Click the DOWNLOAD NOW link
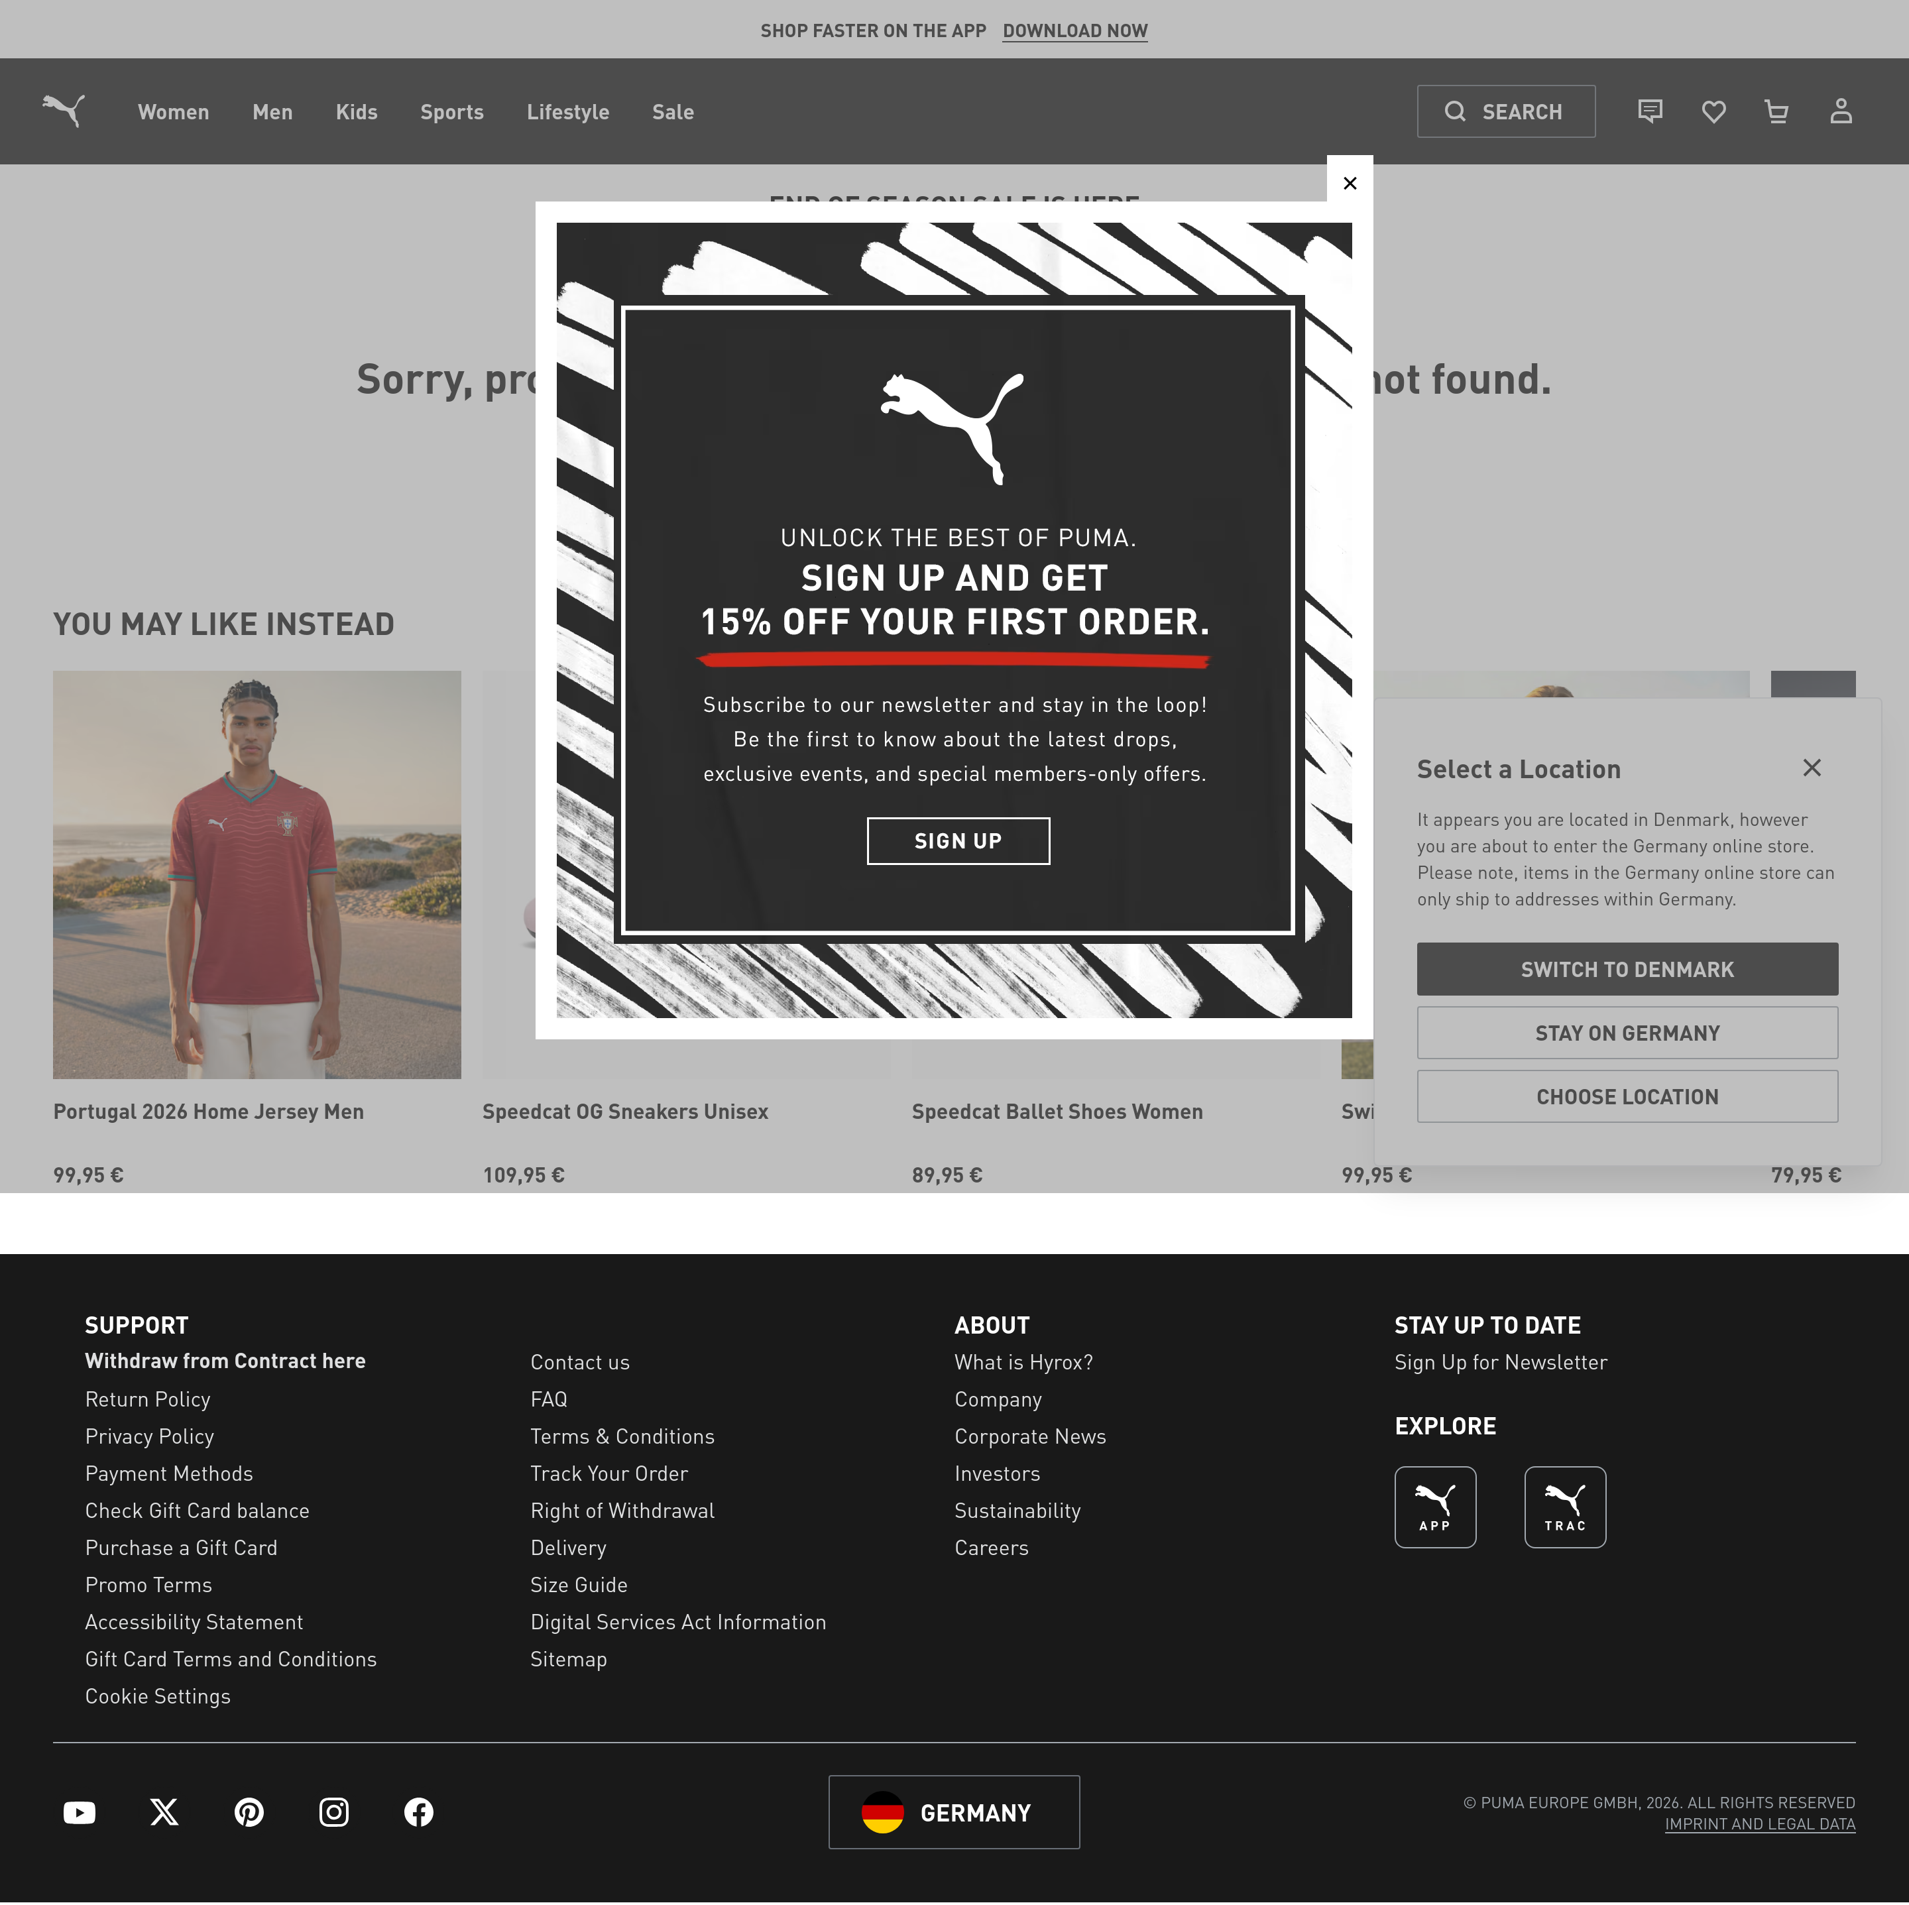This screenshot has height=1905, width=1909. click(x=1075, y=30)
